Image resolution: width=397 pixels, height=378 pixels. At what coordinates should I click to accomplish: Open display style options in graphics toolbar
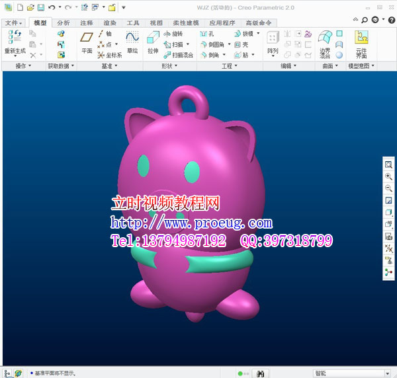[x=388, y=212]
